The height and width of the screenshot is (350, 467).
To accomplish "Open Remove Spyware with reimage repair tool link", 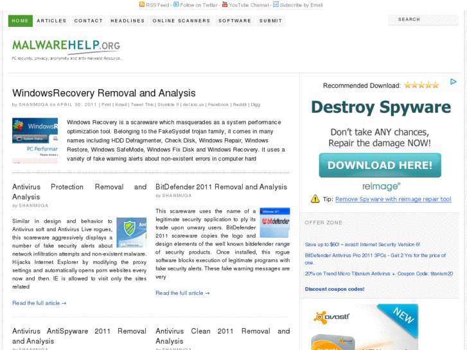I will (393, 199).
